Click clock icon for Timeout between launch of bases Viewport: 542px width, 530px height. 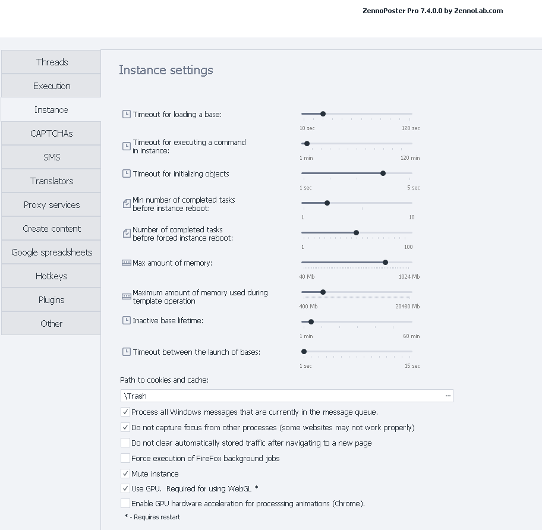coord(126,352)
